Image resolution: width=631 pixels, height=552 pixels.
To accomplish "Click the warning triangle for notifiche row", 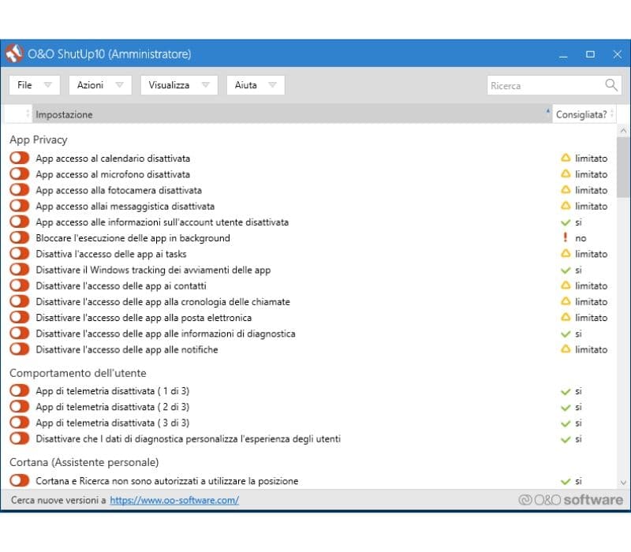I will point(566,349).
